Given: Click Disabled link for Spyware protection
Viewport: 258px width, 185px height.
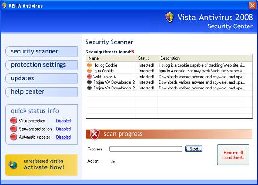Looking at the screenshot, I should [x=63, y=129].
